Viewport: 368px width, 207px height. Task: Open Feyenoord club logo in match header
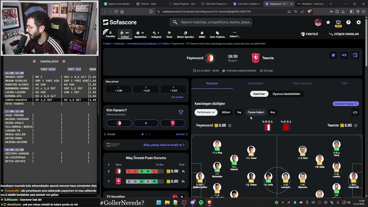point(210,58)
